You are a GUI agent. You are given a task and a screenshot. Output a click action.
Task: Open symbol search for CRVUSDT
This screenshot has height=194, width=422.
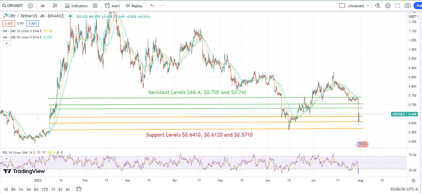[x=13, y=6]
